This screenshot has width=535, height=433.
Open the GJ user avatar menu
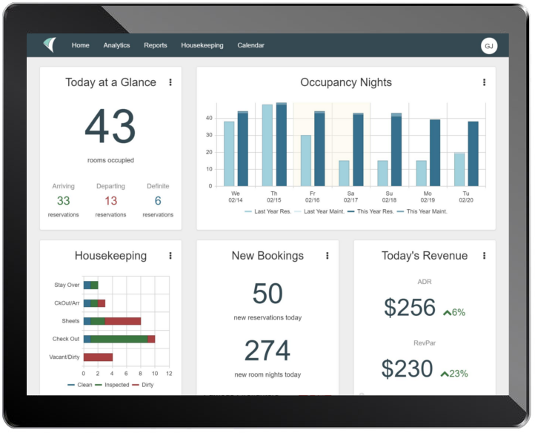coord(488,46)
